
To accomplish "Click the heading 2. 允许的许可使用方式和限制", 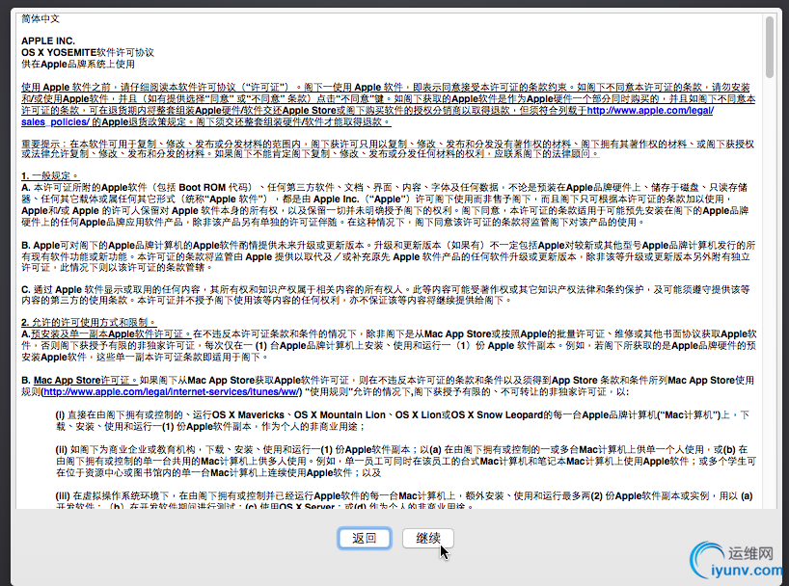I will 89,322.
